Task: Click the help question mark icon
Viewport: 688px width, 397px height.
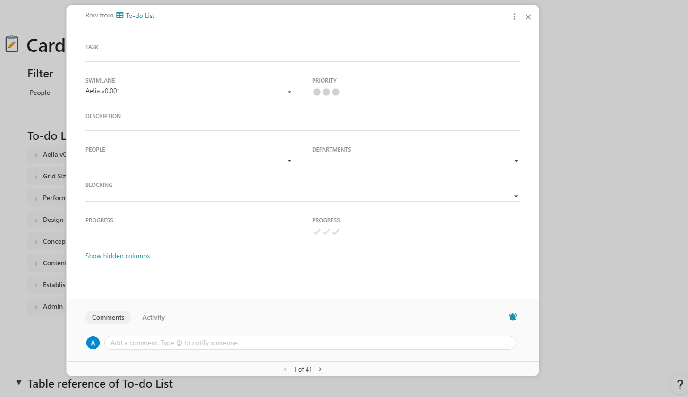Action: [680, 384]
